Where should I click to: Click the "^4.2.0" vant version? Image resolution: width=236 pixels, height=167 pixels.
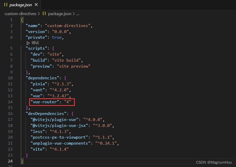point(59,90)
